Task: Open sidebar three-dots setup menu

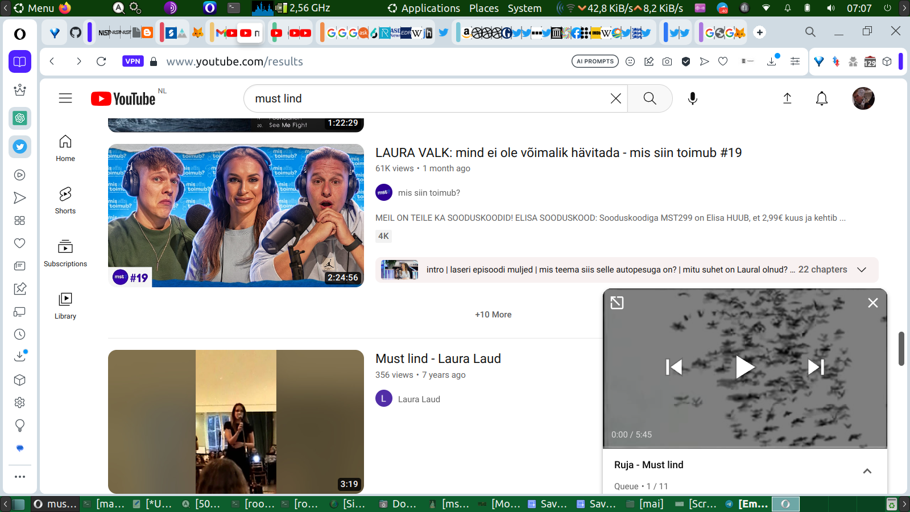Action: click(x=20, y=477)
